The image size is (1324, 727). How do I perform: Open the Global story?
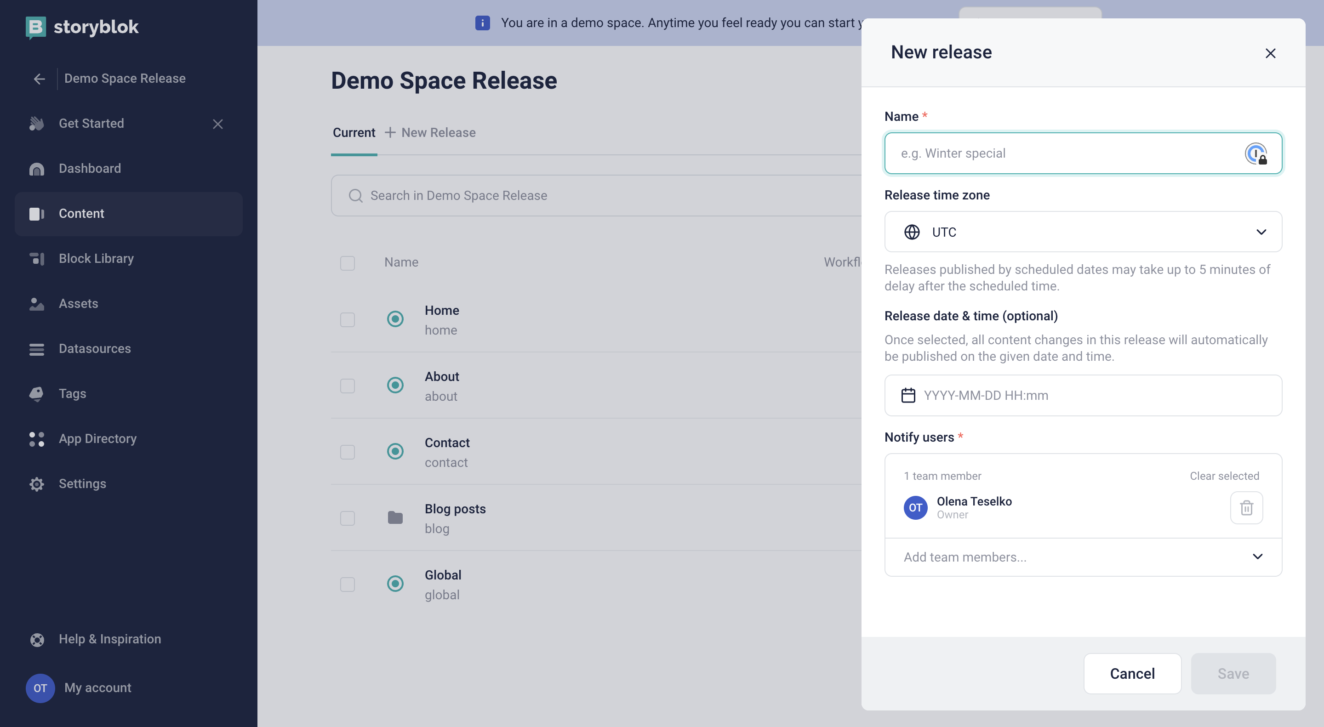coord(443,575)
